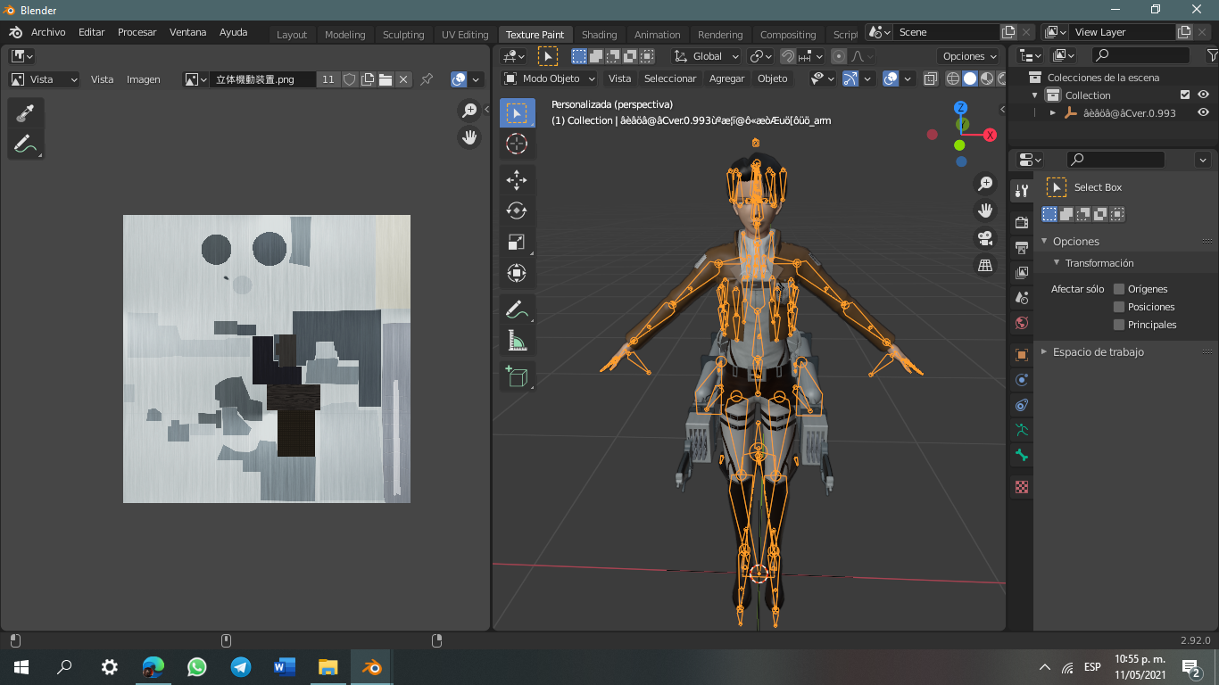This screenshot has width=1219, height=685.
Task: Expand the Espacio de trabajo panel
Action: click(1045, 352)
